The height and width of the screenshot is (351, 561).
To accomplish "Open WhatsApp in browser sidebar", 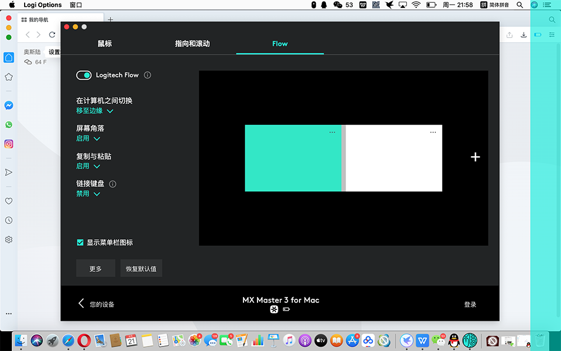I will 9,125.
